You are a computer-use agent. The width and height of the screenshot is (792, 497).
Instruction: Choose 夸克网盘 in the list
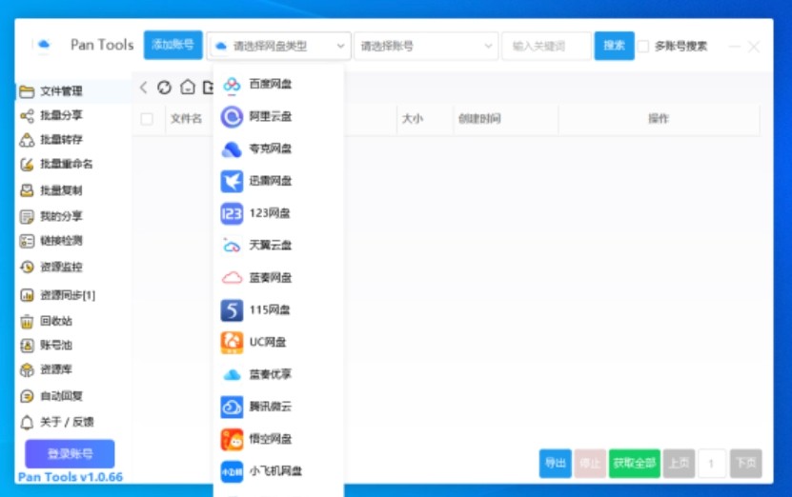pyautogui.click(x=278, y=149)
